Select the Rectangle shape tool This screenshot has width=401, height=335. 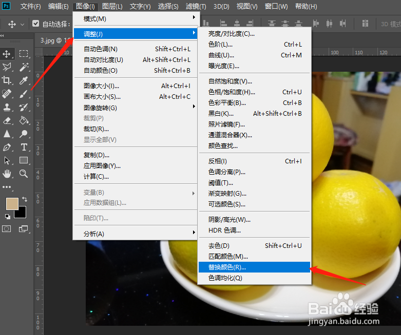24,160
